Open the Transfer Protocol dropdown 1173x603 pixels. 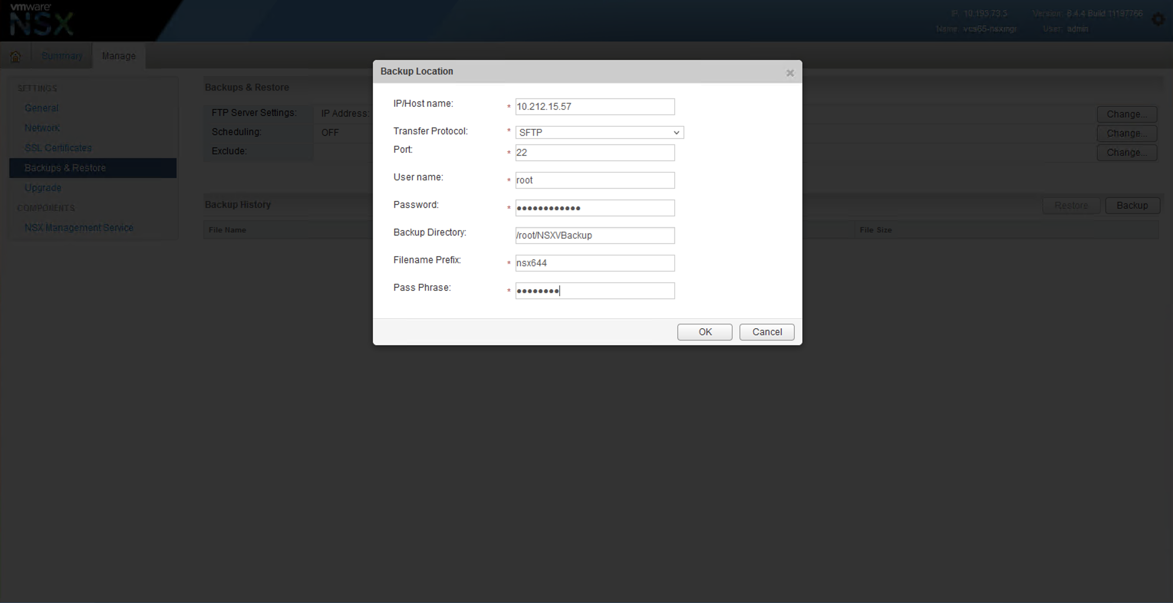(599, 132)
